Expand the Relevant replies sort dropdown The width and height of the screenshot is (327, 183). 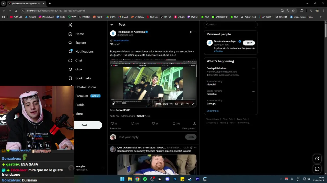(x=115, y=128)
